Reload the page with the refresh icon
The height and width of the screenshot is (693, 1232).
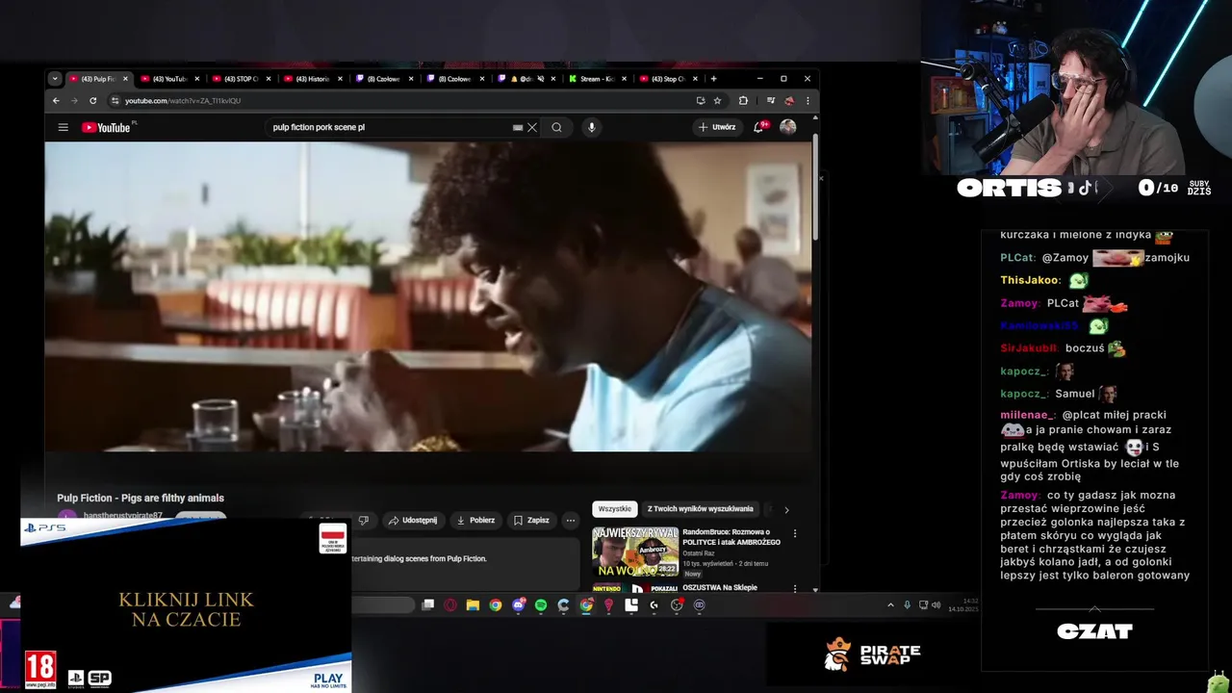click(92, 100)
